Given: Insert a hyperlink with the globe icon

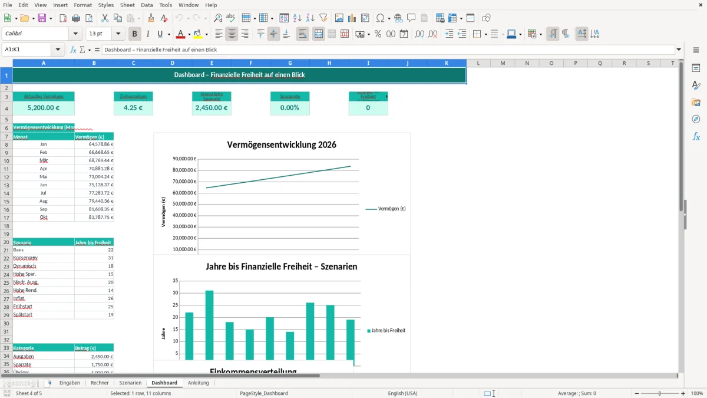Looking at the screenshot, I should [398, 18].
